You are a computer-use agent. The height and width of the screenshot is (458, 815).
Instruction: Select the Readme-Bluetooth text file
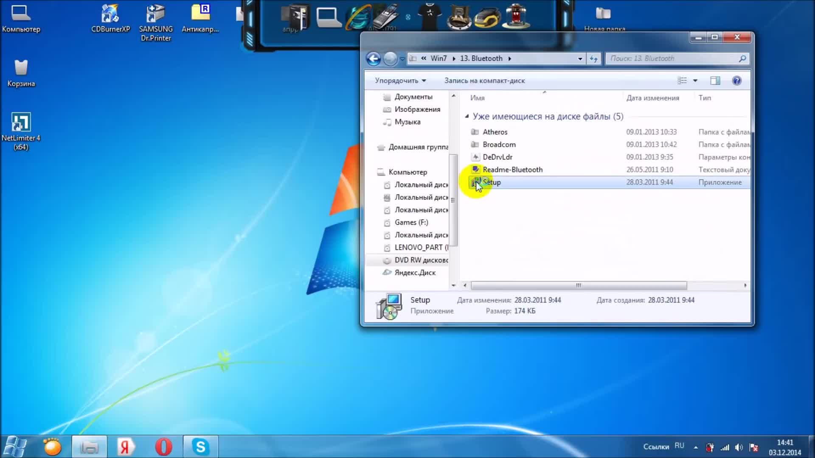point(512,170)
